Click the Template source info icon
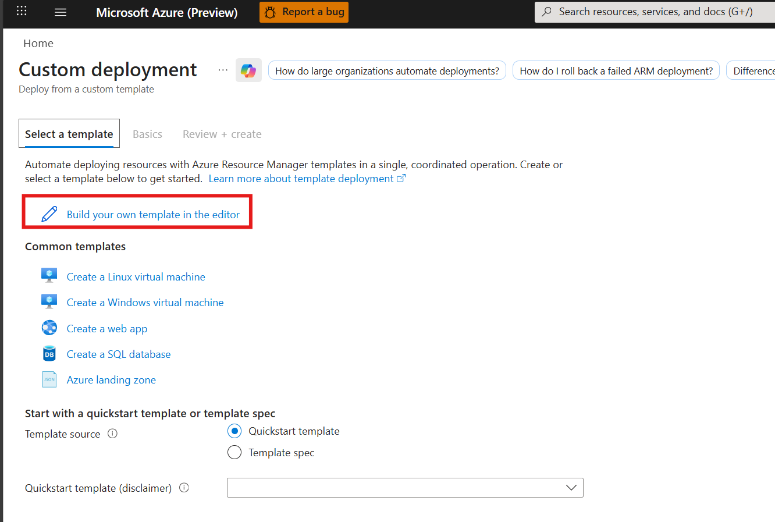775x522 pixels. click(112, 433)
